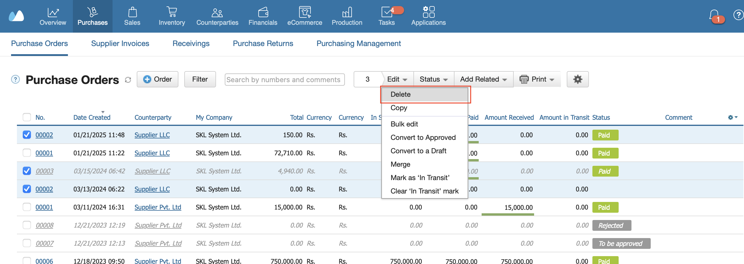This screenshot has height=264, width=744.
Task: Open the Applications grid icon
Action: 429,12
